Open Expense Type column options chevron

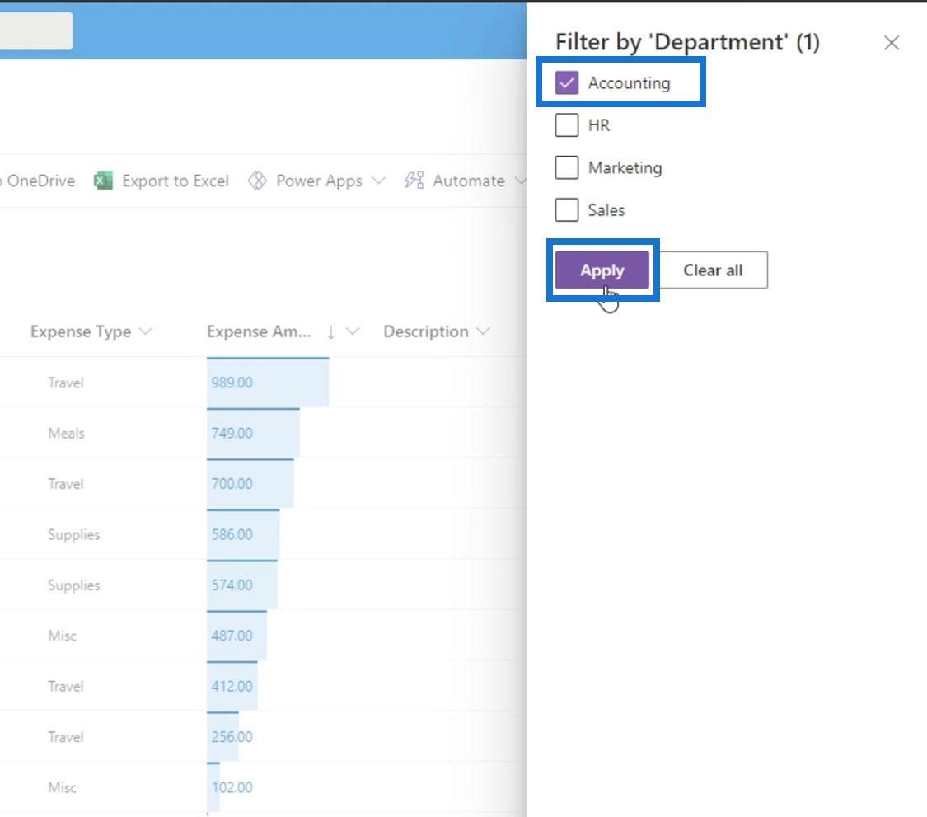145,331
